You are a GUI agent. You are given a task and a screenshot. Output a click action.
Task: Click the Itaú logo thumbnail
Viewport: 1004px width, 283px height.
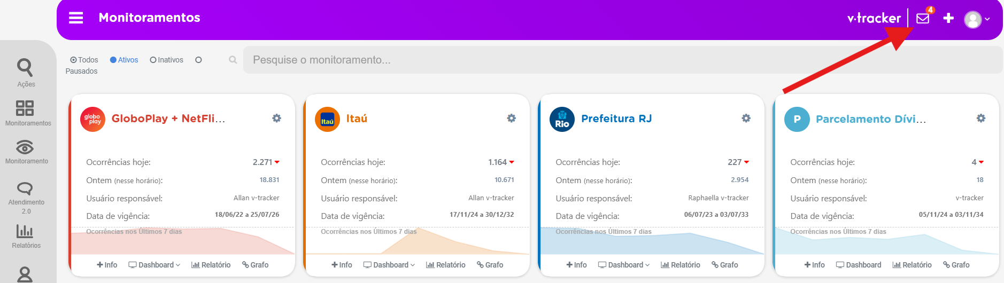pos(328,119)
